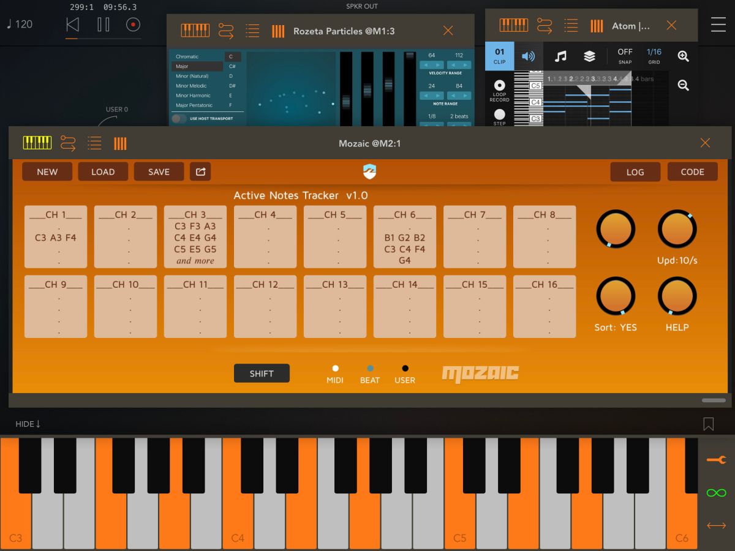Image resolution: width=735 pixels, height=551 pixels.
Task: Show keyboard for the Mozaic window
Action: coord(37,143)
